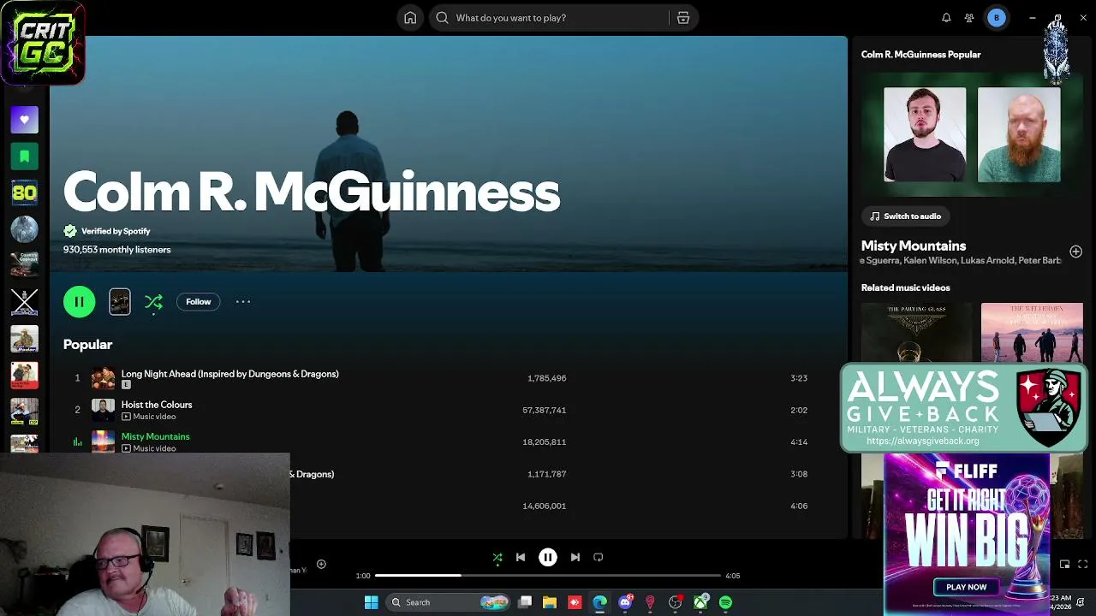Viewport: 1096px width, 616px height.
Task: Open the 80 playlist in sidebar
Action: pos(24,193)
